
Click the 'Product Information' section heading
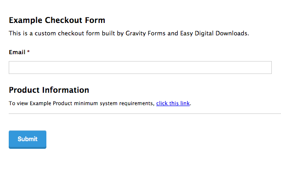pos(49,90)
